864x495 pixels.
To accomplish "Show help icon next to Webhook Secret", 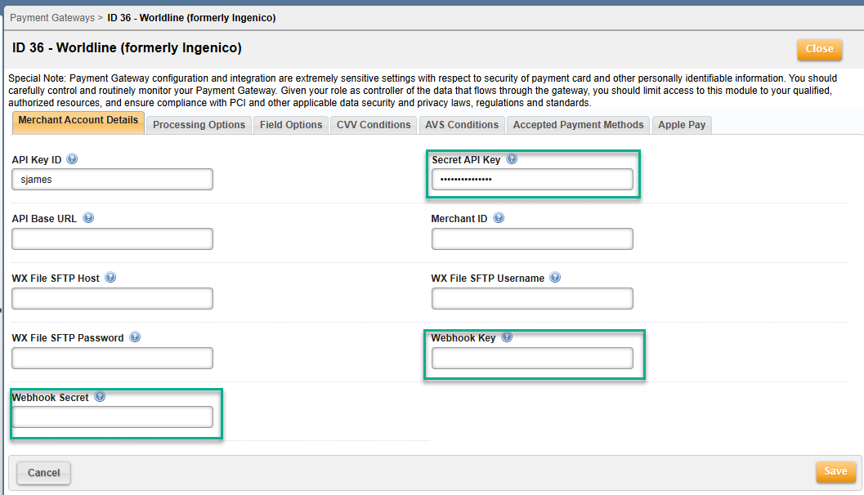I will click(x=100, y=396).
